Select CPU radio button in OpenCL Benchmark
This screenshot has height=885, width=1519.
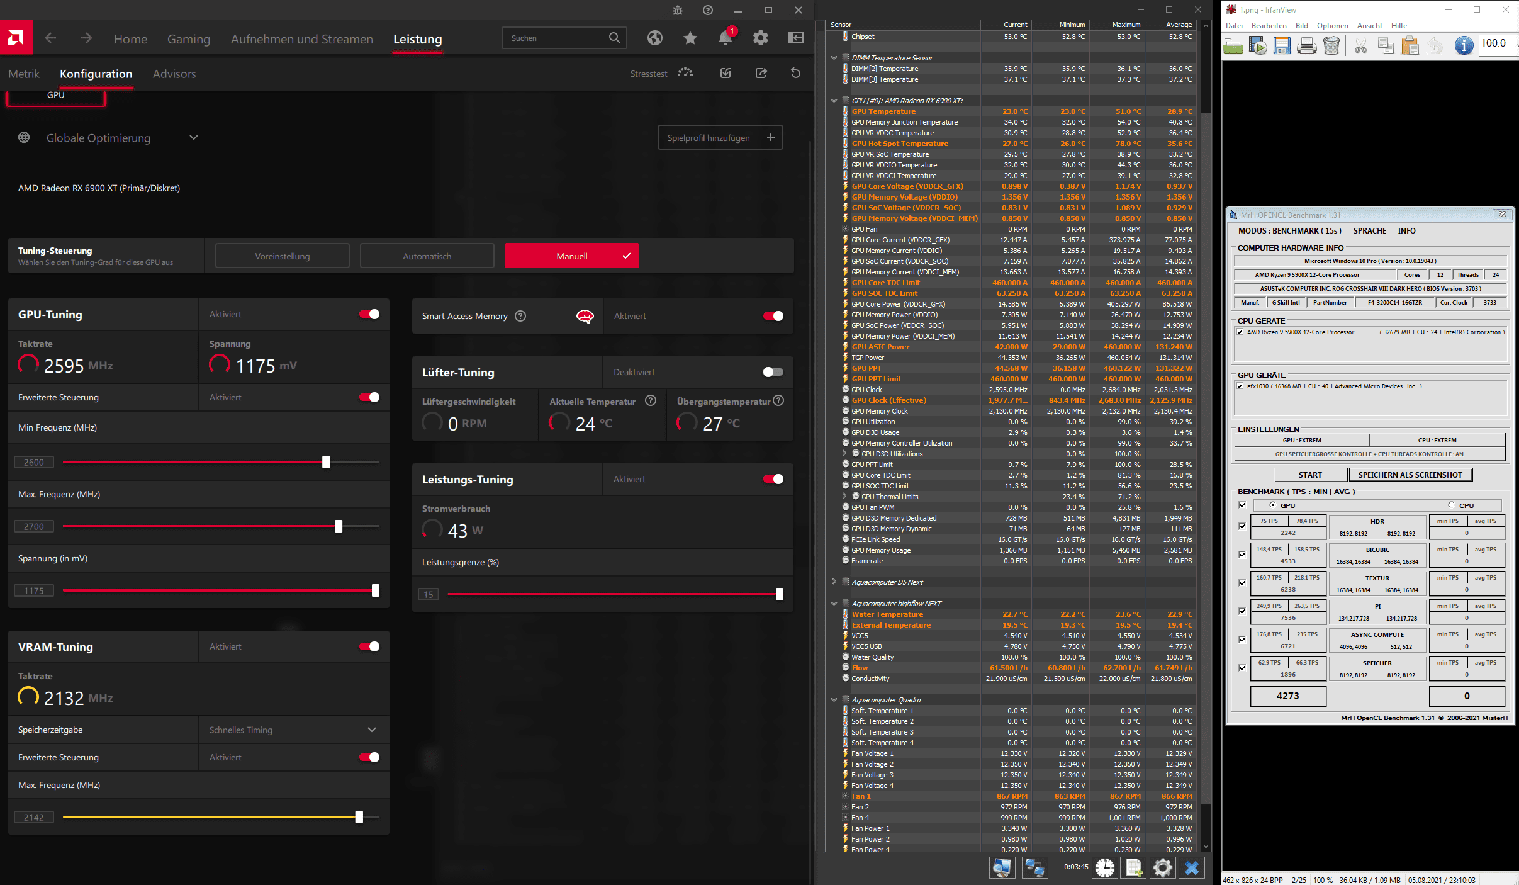click(1451, 505)
